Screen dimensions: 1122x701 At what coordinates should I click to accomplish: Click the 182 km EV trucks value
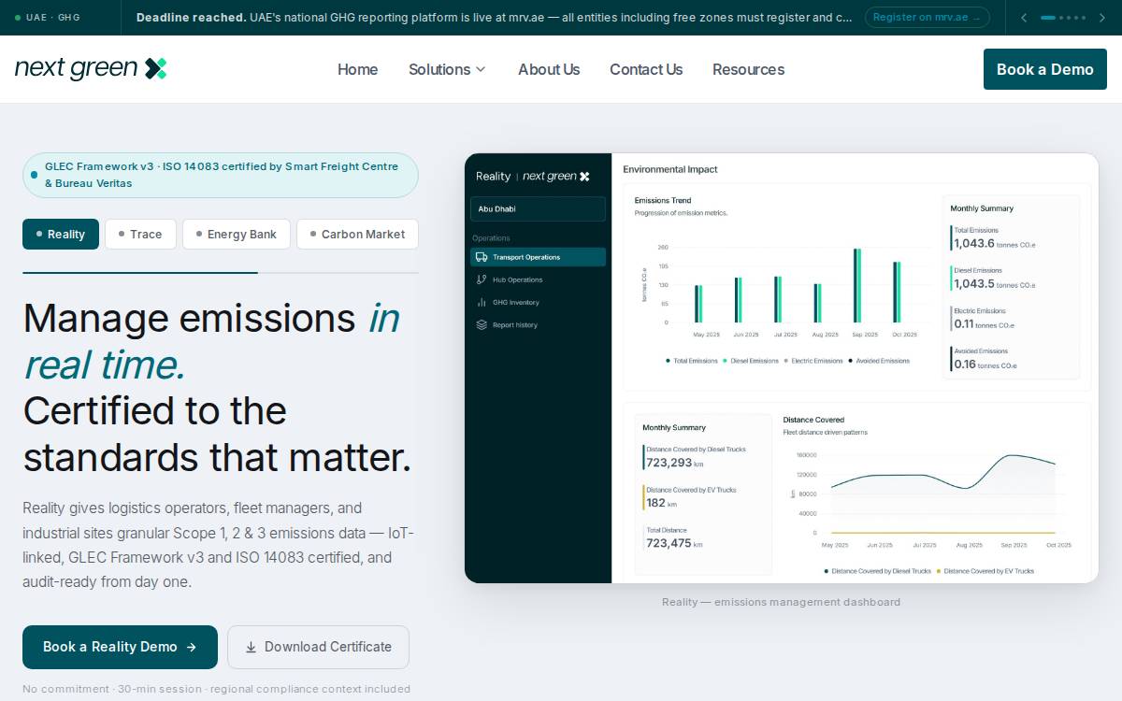point(661,503)
